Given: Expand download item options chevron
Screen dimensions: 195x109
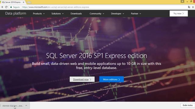Looking at the screenshot, I should pos(26,106).
